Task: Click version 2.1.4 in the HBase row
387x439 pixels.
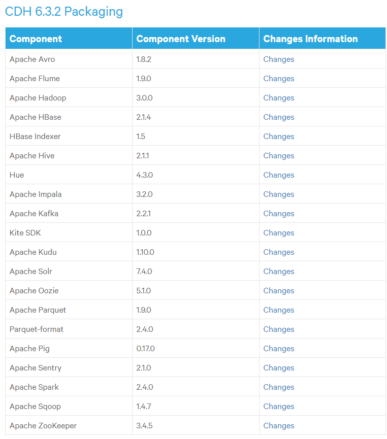Action: [144, 117]
